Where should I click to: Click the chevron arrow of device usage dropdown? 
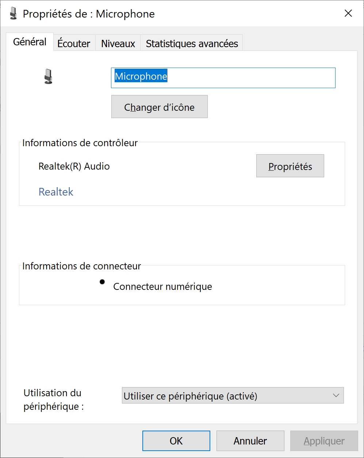(x=336, y=395)
